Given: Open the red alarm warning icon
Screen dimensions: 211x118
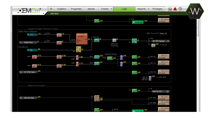Looking at the screenshot, I should pos(175,9).
